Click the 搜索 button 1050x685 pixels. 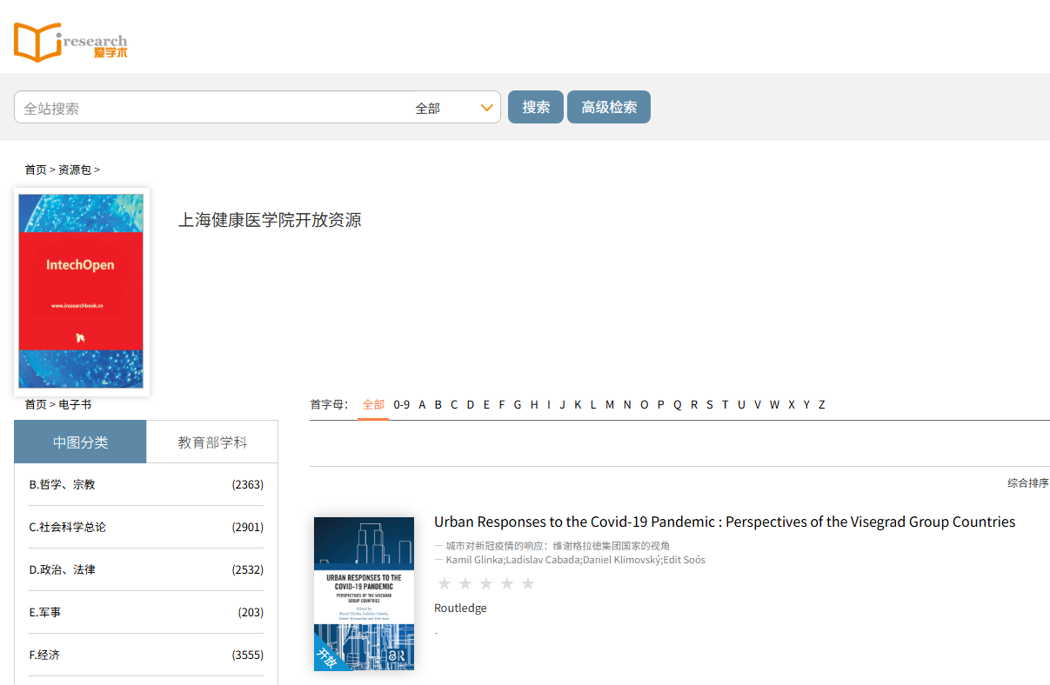tap(536, 107)
